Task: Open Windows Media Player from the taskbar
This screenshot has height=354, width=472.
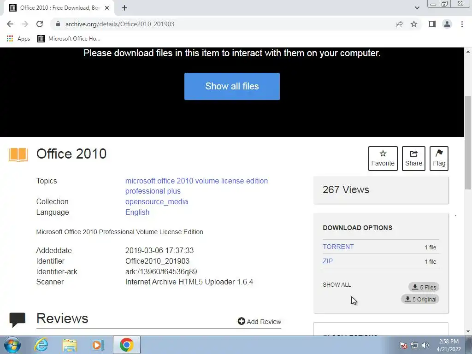Action: [x=98, y=345]
